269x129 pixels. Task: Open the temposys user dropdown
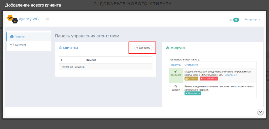pyautogui.click(x=253, y=19)
